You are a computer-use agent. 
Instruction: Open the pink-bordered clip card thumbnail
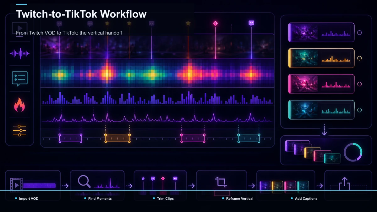tap(304, 84)
